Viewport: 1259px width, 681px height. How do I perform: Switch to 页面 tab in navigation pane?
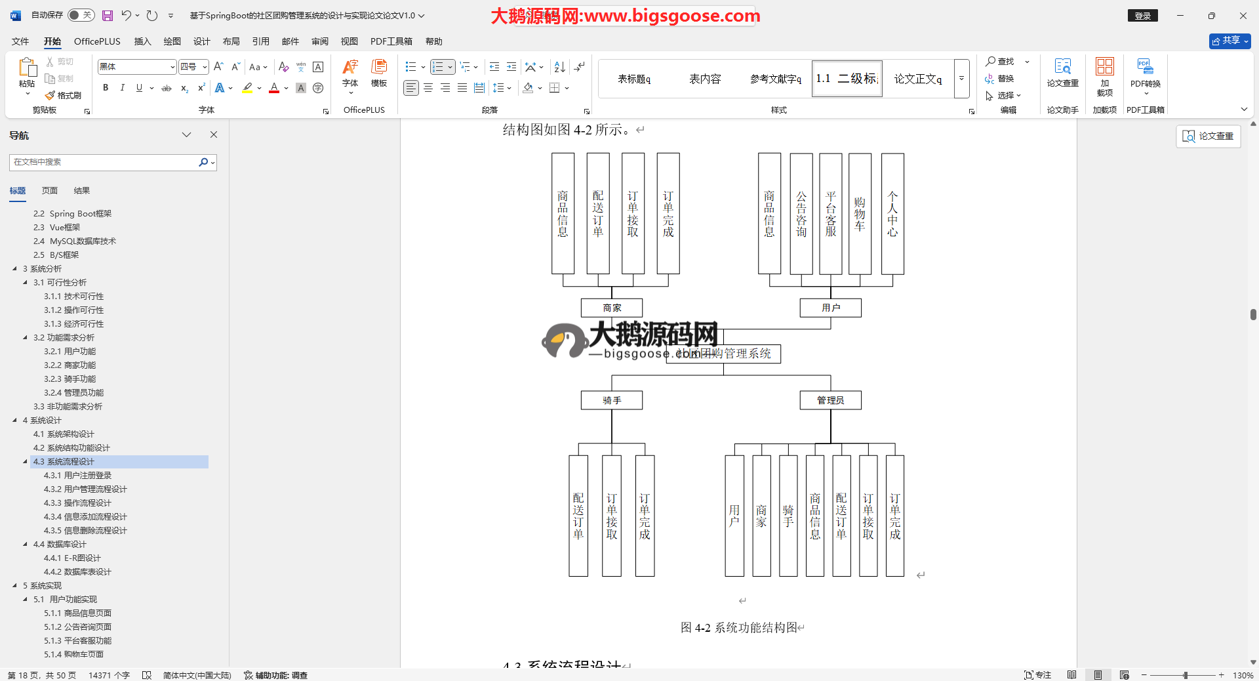(x=50, y=191)
